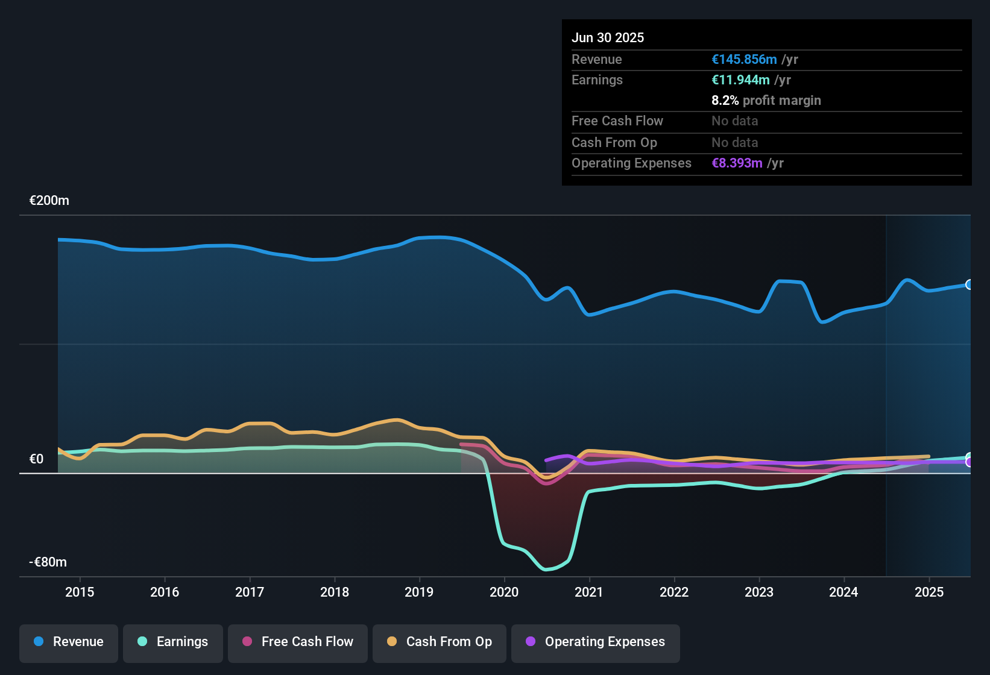Click the €8.393m Operating Expenses value
The height and width of the screenshot is (675, 990).
[x=737, y=163]
